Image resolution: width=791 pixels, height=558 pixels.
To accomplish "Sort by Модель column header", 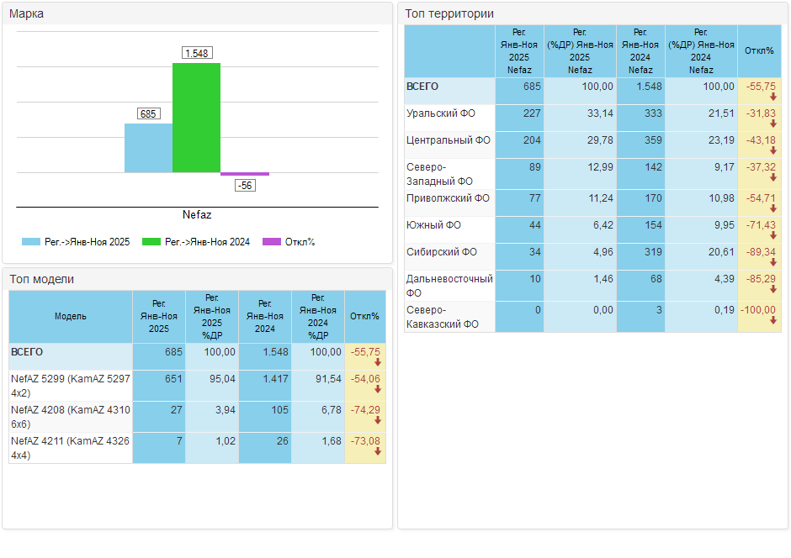I will 71,316.
